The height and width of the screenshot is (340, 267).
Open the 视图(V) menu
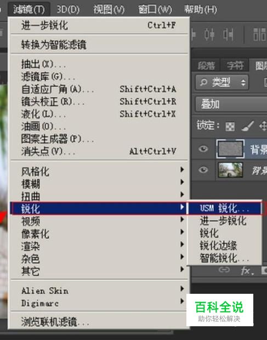pyautogui.click(x=109, y=9)
